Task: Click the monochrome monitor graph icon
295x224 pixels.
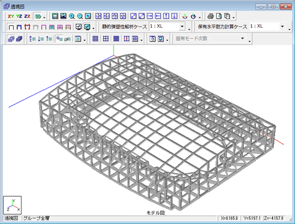Action: (x=79, y=27)
